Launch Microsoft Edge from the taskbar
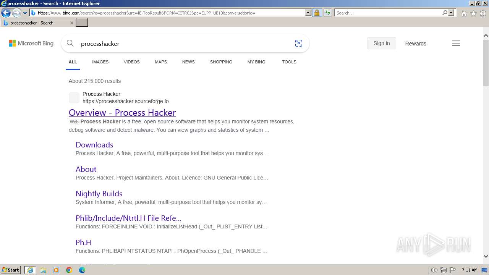This screenshot has height=275, width=489. tap(82, 270)
